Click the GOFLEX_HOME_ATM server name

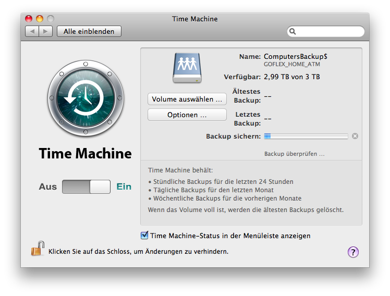click(292, 65)
